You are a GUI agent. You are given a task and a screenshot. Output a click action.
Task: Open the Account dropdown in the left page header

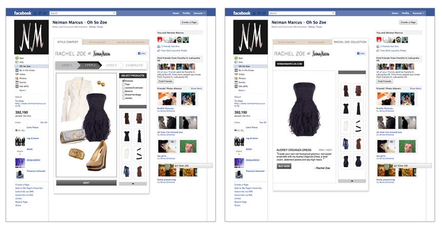point(199,13)
